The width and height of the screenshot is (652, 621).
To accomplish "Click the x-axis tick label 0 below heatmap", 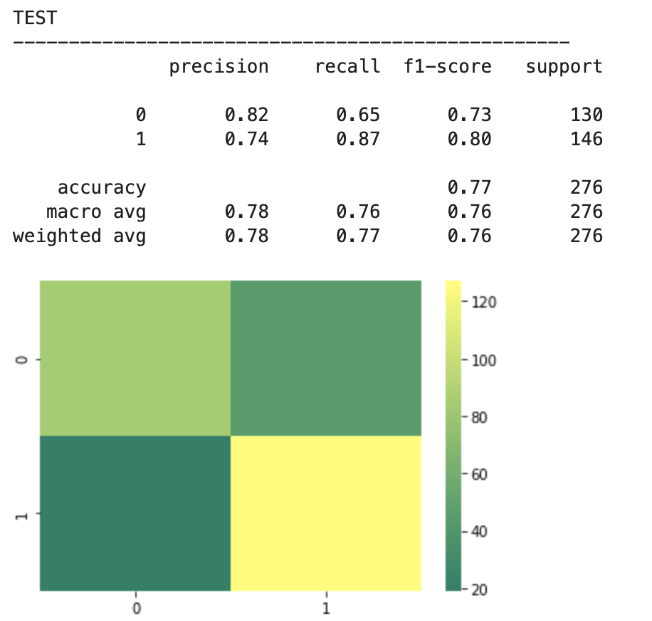I will tap(135, 609).
